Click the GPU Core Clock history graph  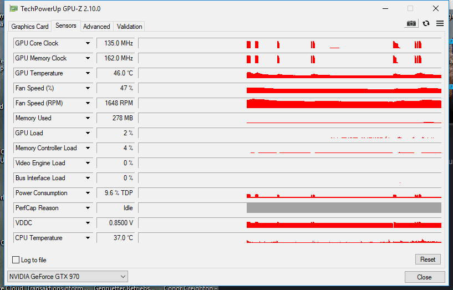(x=290, y=43)
